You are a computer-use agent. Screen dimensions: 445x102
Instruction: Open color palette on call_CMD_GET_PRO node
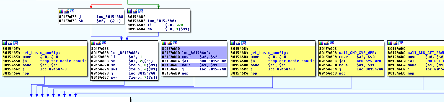(390, 43)
